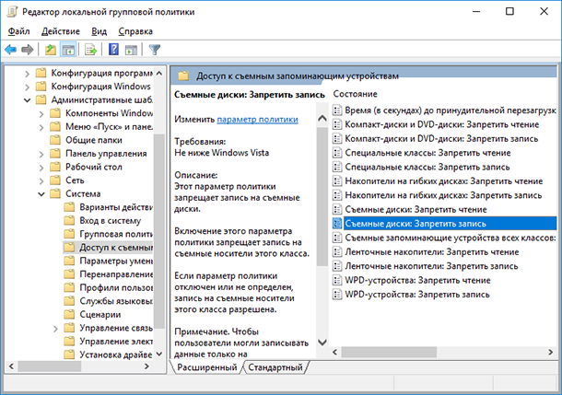Click the description pane scroll-down arrow

322,343
